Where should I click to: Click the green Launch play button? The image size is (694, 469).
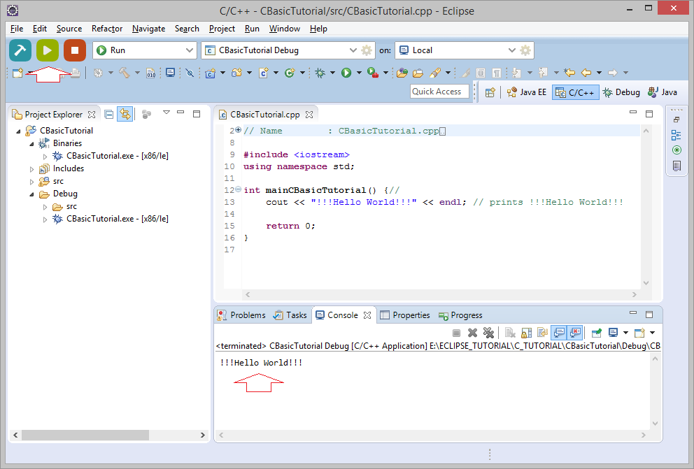[48, 50]
